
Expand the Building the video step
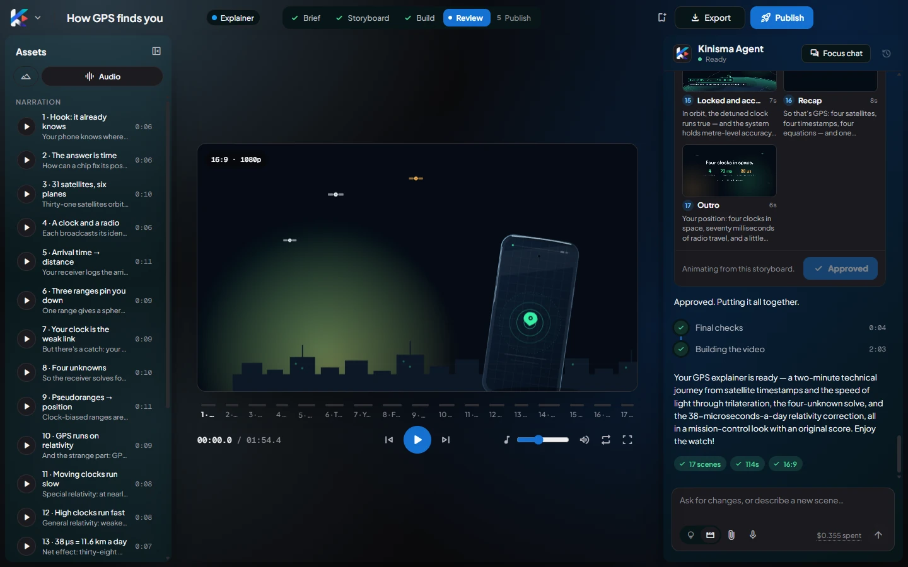(x=780, y=349)
